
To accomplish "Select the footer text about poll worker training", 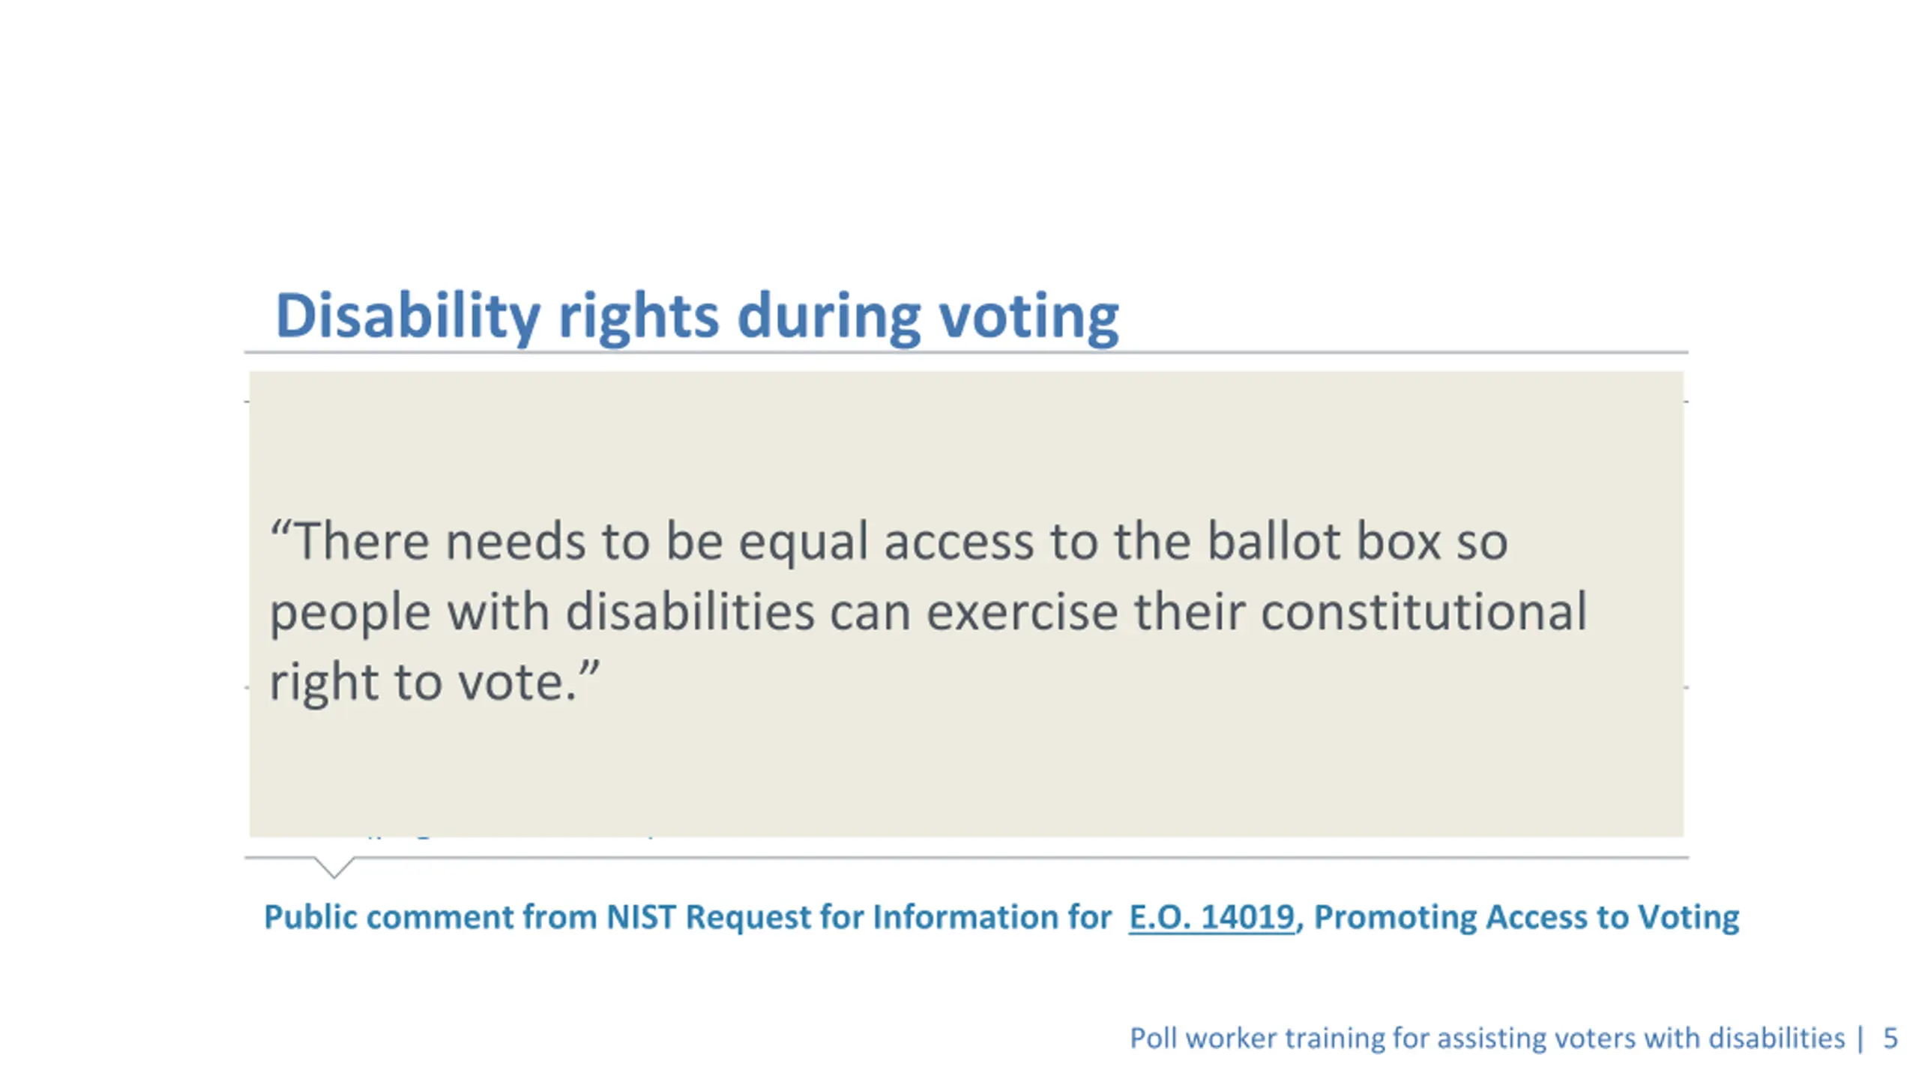I will pyautogui.click(x=1487, y=1039).
